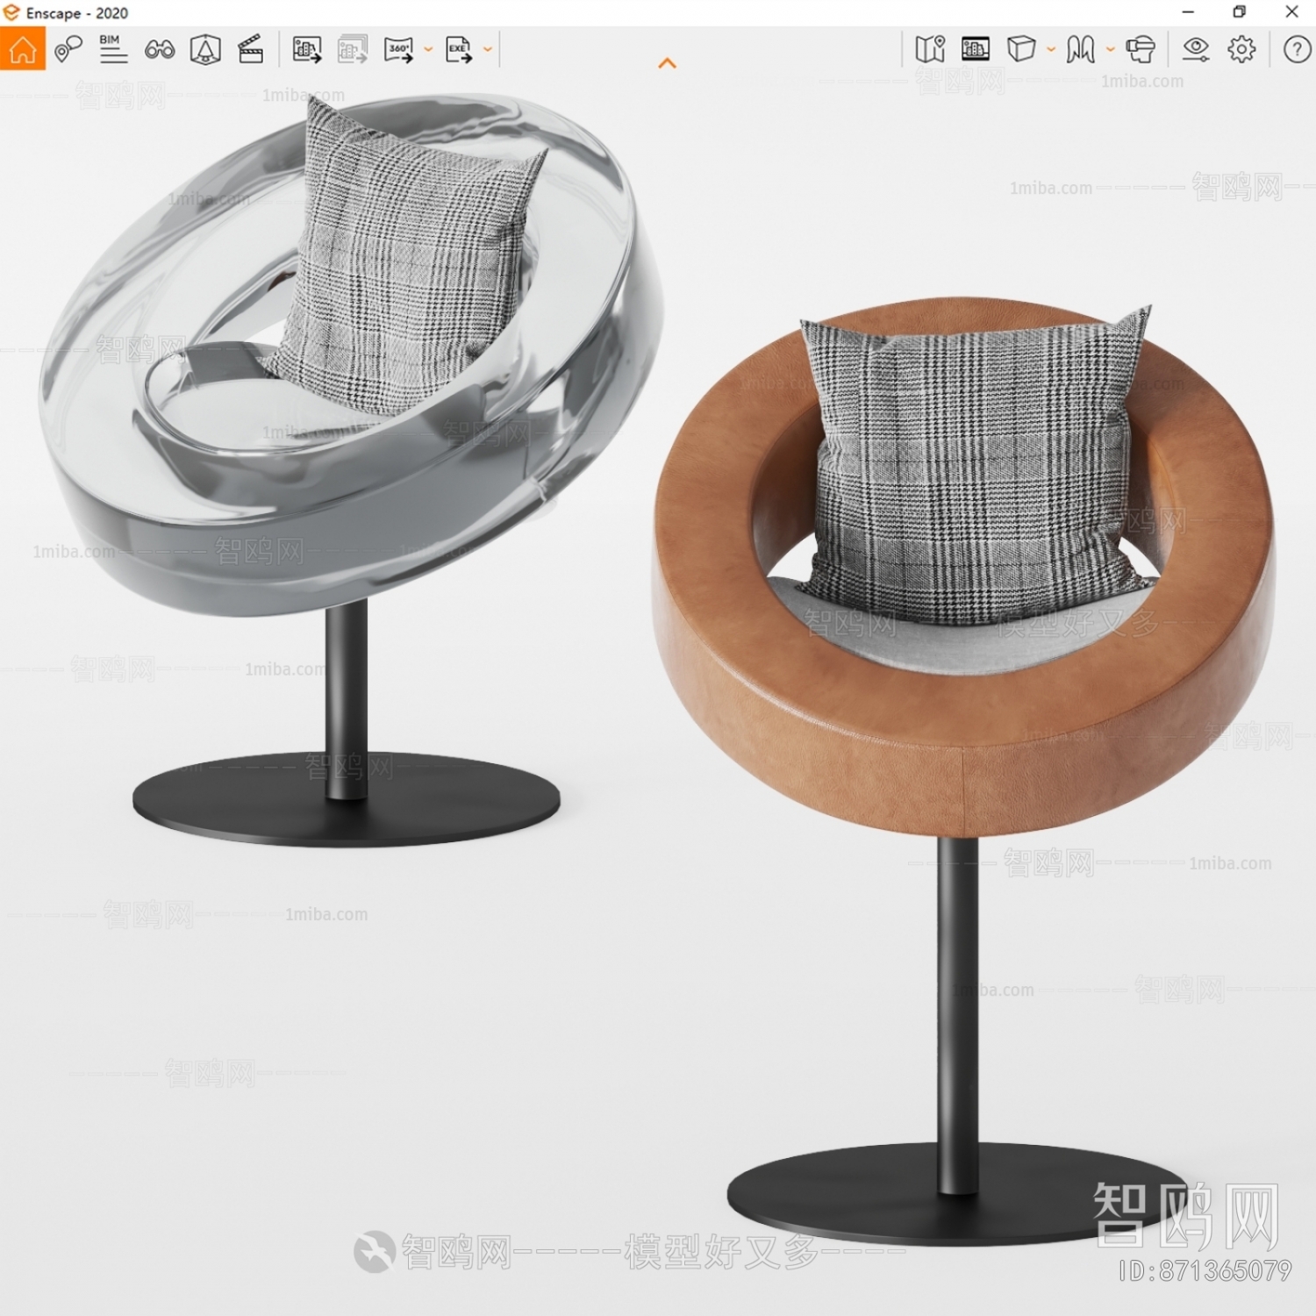The image size is (1316, 1316).
Task: Open General Settings gear icon
Action: tap(1241, 49)
